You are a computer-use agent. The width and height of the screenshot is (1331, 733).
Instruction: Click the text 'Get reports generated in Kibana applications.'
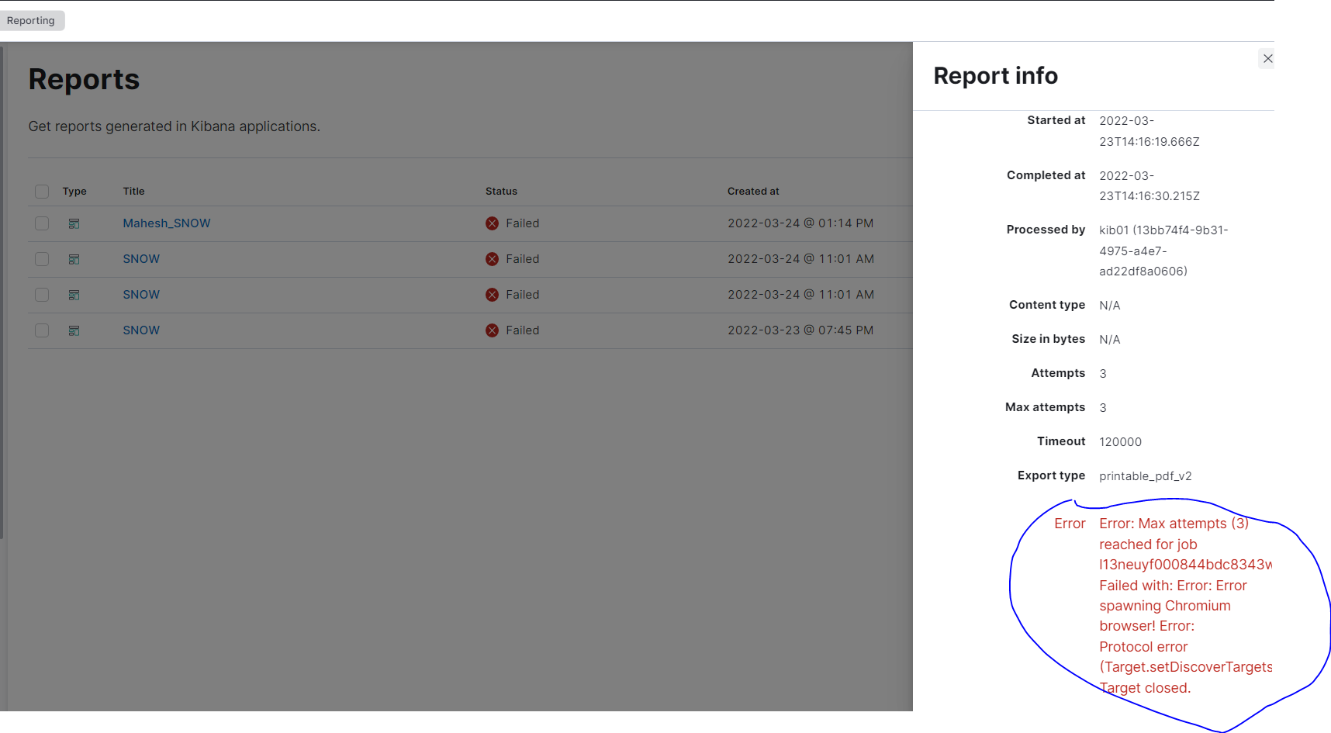(x=175, y=126)
